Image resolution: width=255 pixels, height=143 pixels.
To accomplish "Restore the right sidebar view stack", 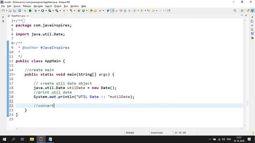I will (252, 17).
